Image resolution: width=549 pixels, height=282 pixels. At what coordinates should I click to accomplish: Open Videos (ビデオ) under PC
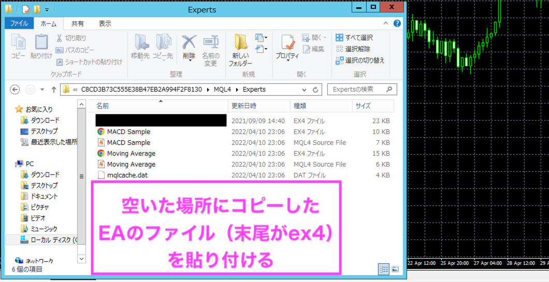(33, 218)
